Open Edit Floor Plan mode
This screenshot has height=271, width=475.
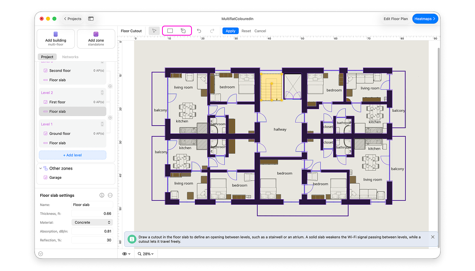(x=396, y=19)
